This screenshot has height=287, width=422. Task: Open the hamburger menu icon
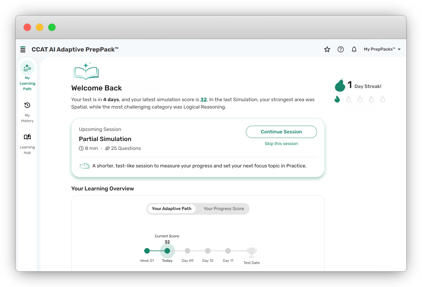coord(23,49)
